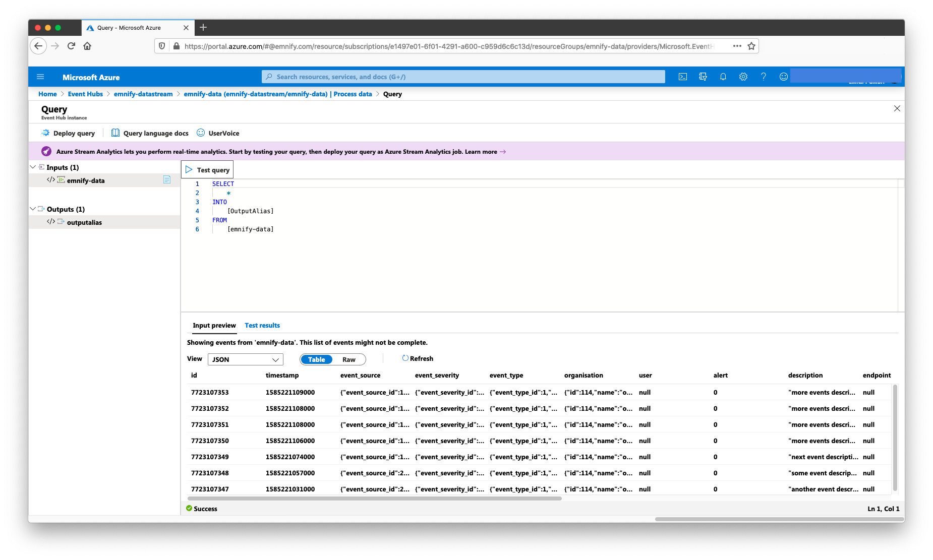Open the page actions ellipsis menu
Viewport: 933px width, 560px height.
click(x=737, y=46)
